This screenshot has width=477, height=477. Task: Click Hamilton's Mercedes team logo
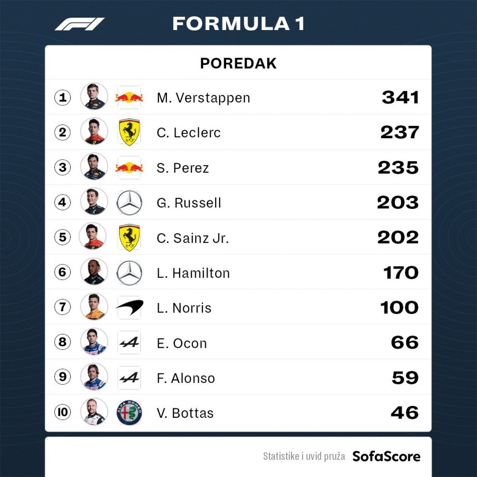tap(129, 273)
